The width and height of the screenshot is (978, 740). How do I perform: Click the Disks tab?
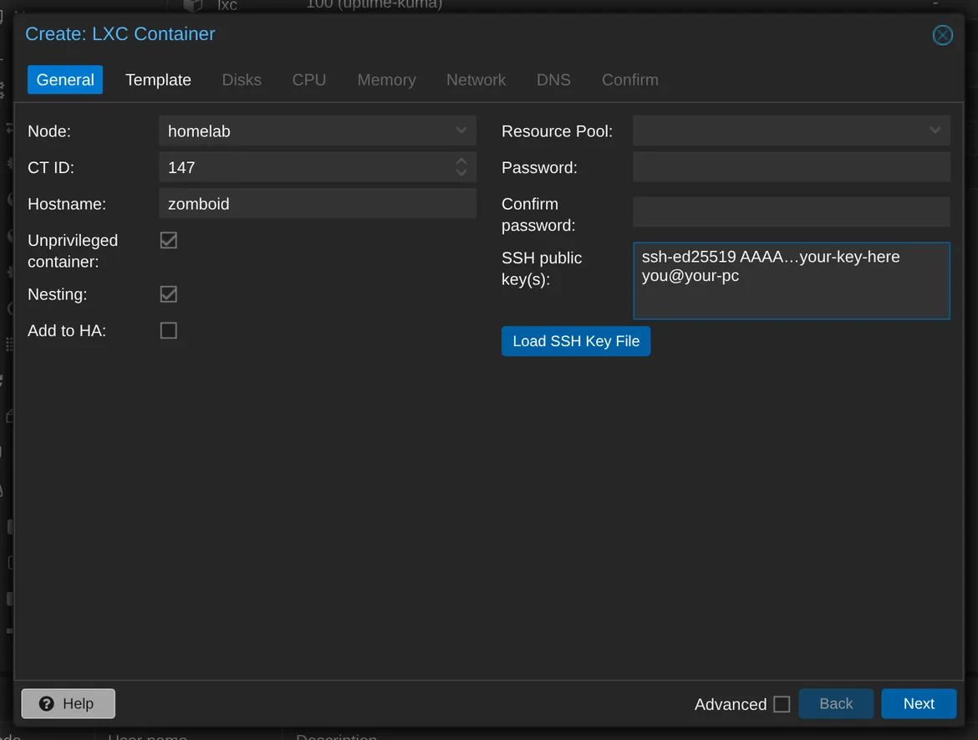[242, 80]
